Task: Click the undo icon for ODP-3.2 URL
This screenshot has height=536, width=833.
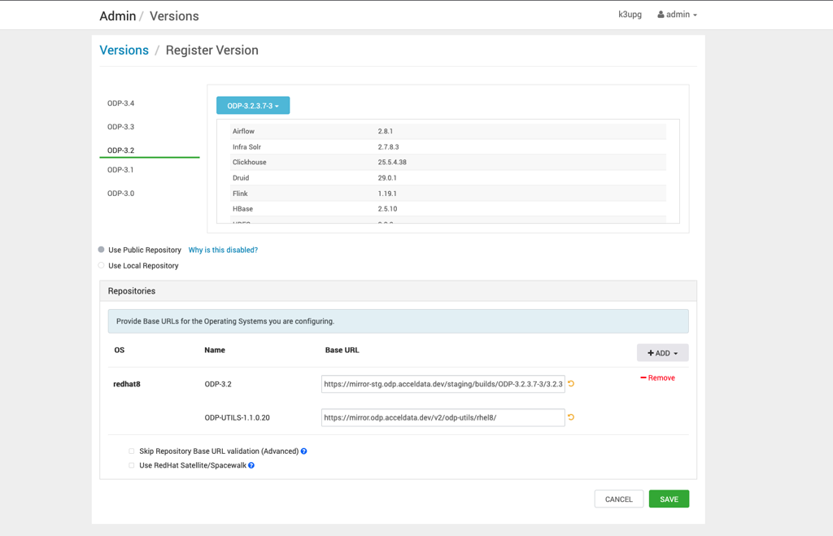Action: [571, 384]
